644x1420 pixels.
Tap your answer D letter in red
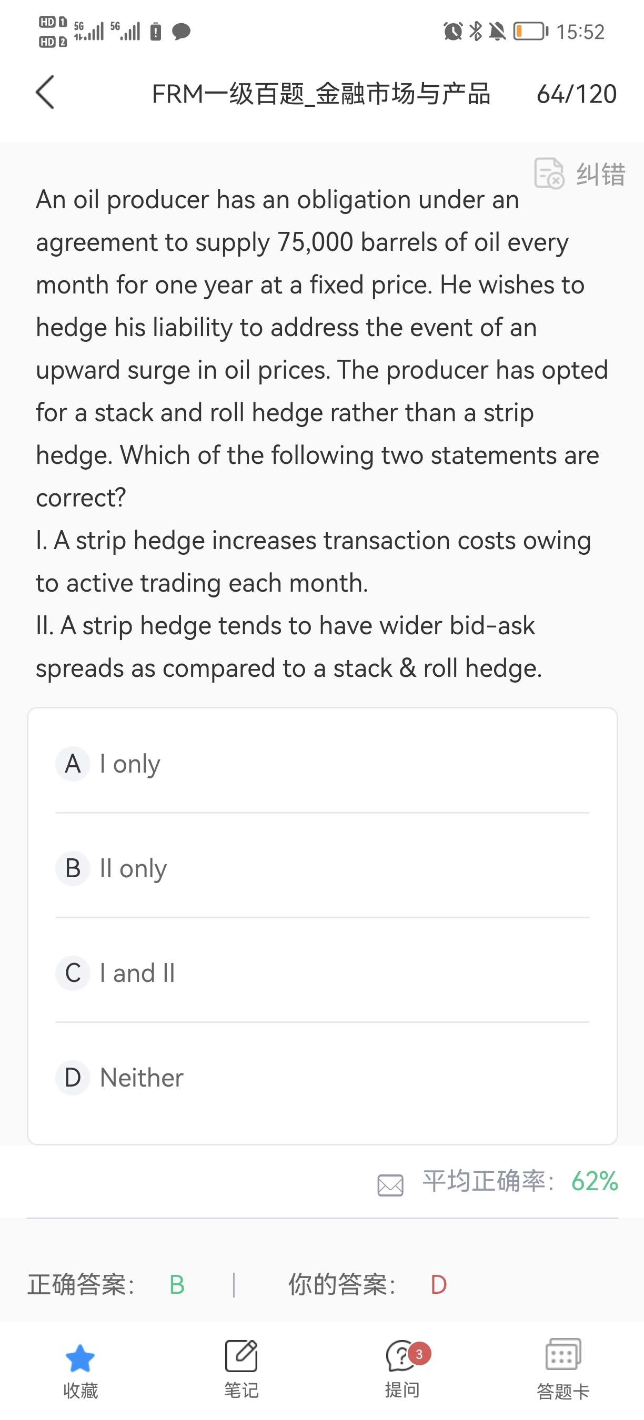(438, 1285)
